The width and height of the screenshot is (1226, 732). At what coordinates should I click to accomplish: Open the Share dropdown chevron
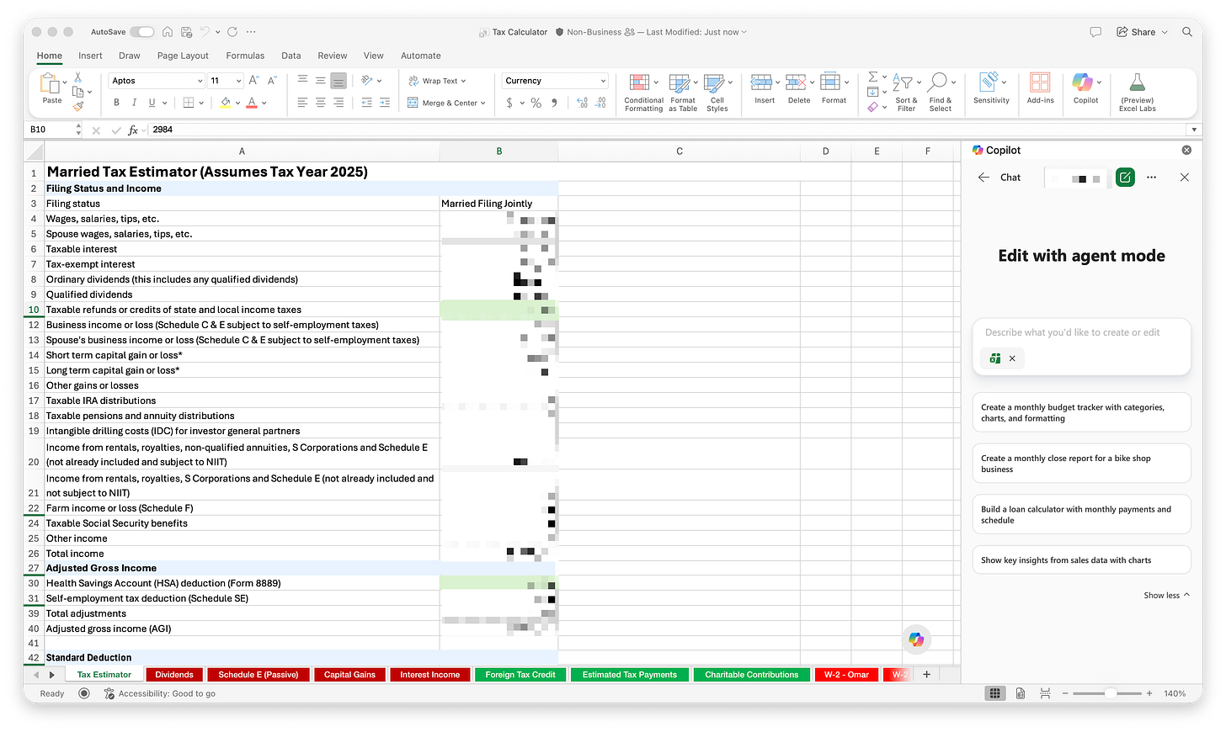coord(1165,32)
